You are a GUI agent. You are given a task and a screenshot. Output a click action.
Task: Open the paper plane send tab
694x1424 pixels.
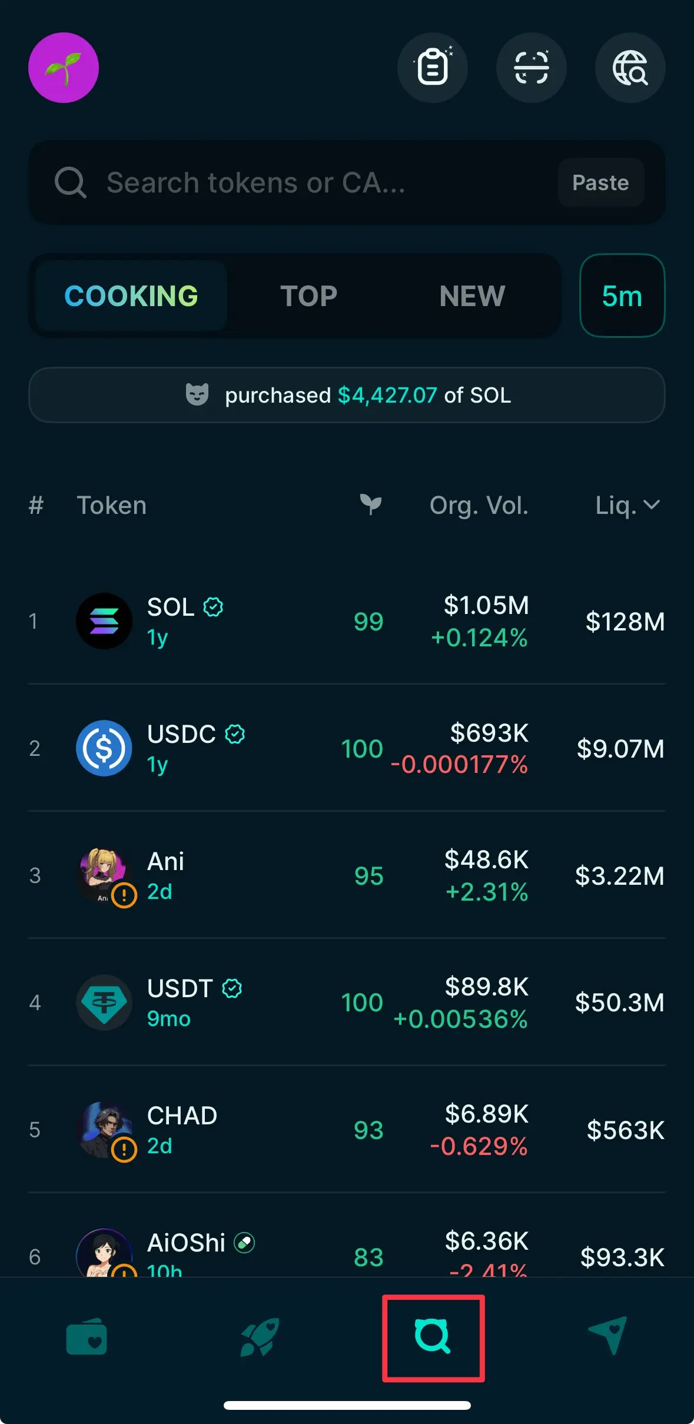(607, 1336)
